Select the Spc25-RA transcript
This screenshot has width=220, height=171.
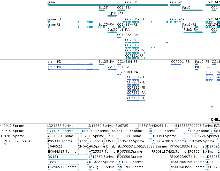pos(102,27)
